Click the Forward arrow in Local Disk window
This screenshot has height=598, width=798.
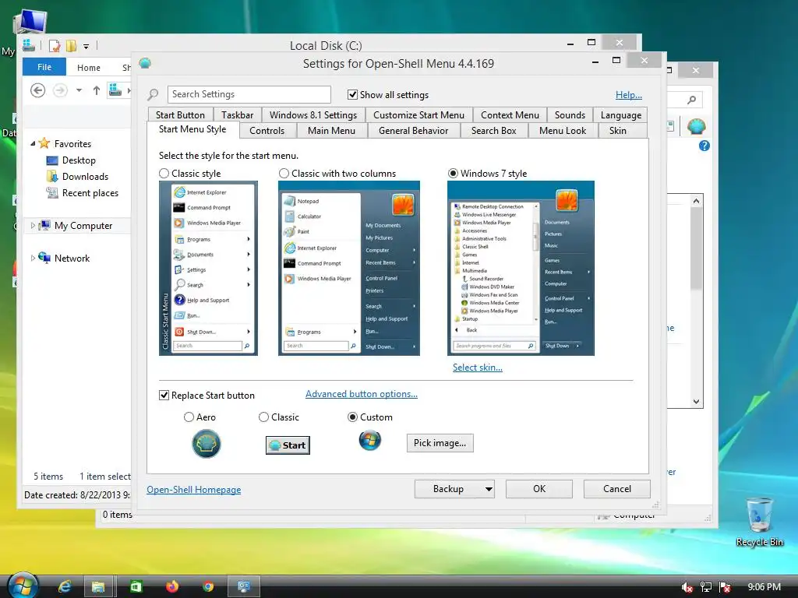[60, 90]
